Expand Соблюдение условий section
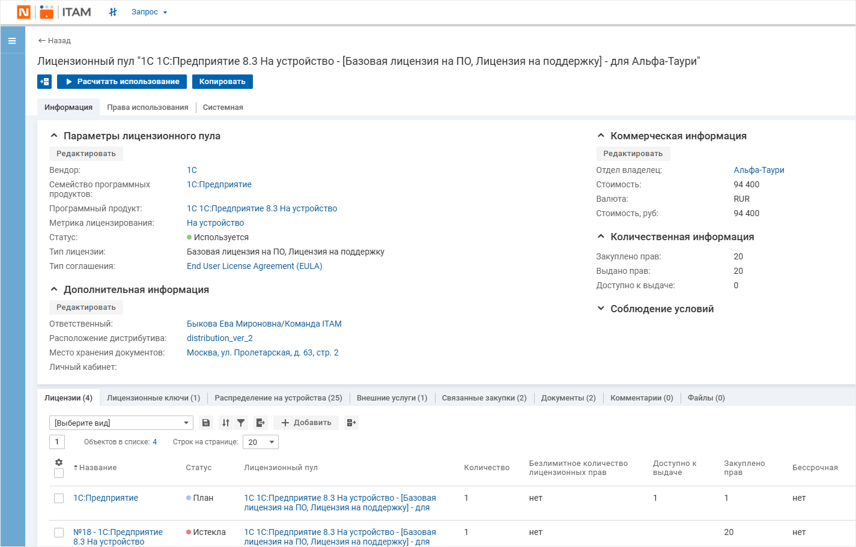Image resolution: width=856 pixels, height=547 pixels. (601, 309)
